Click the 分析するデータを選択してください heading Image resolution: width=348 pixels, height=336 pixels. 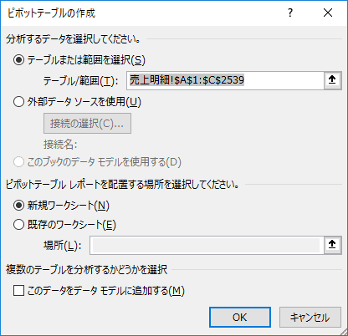[73, 39]
